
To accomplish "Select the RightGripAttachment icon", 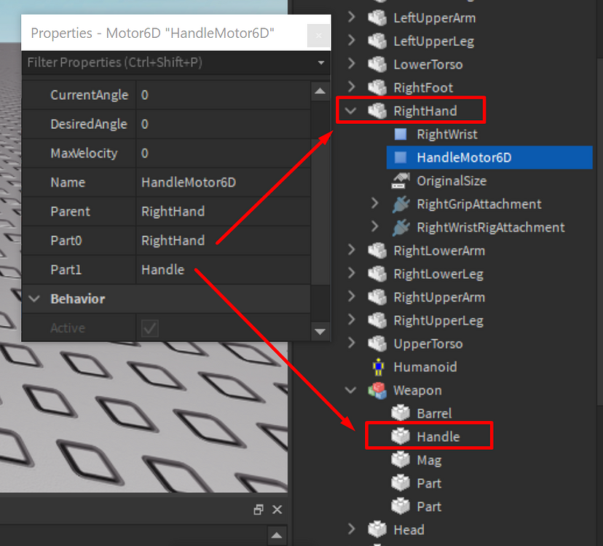I will [x=401, y=205].
